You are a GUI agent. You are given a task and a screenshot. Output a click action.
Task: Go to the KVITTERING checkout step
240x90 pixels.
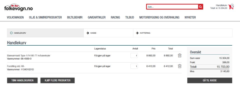pyautogui.click(x=183, y=33)
